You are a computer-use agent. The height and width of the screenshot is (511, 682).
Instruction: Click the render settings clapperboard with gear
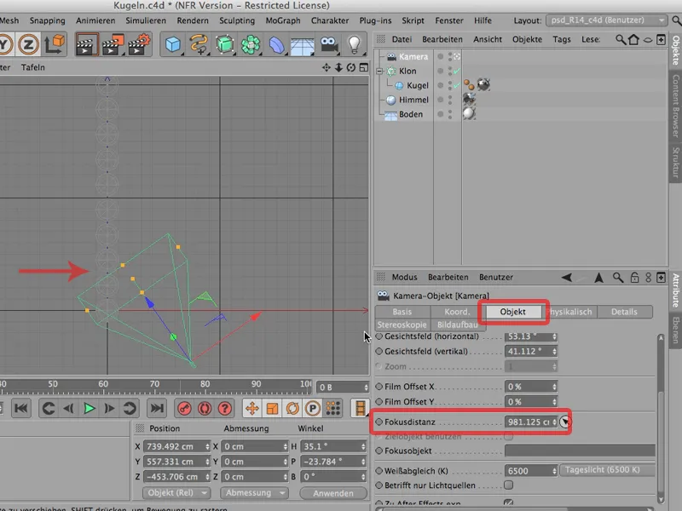140,44
